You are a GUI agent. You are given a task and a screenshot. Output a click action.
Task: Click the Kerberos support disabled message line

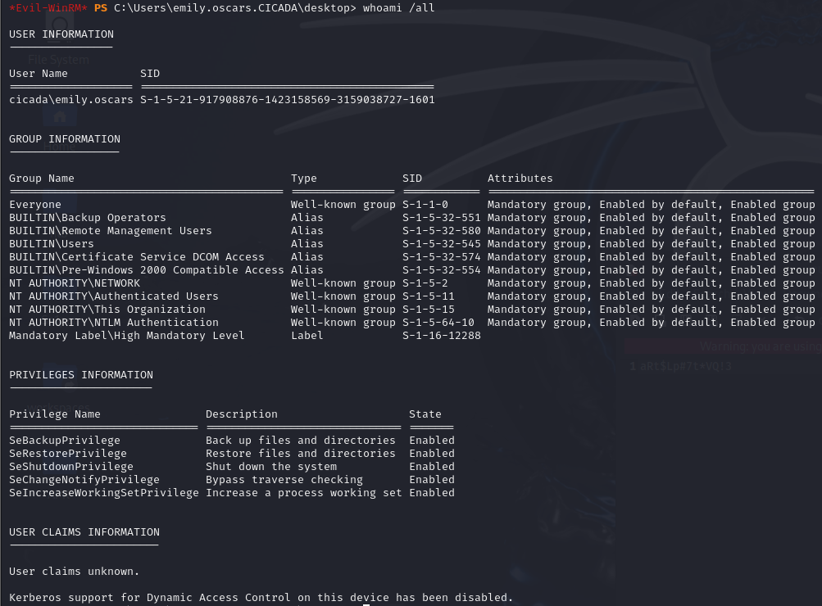(261, 598)
